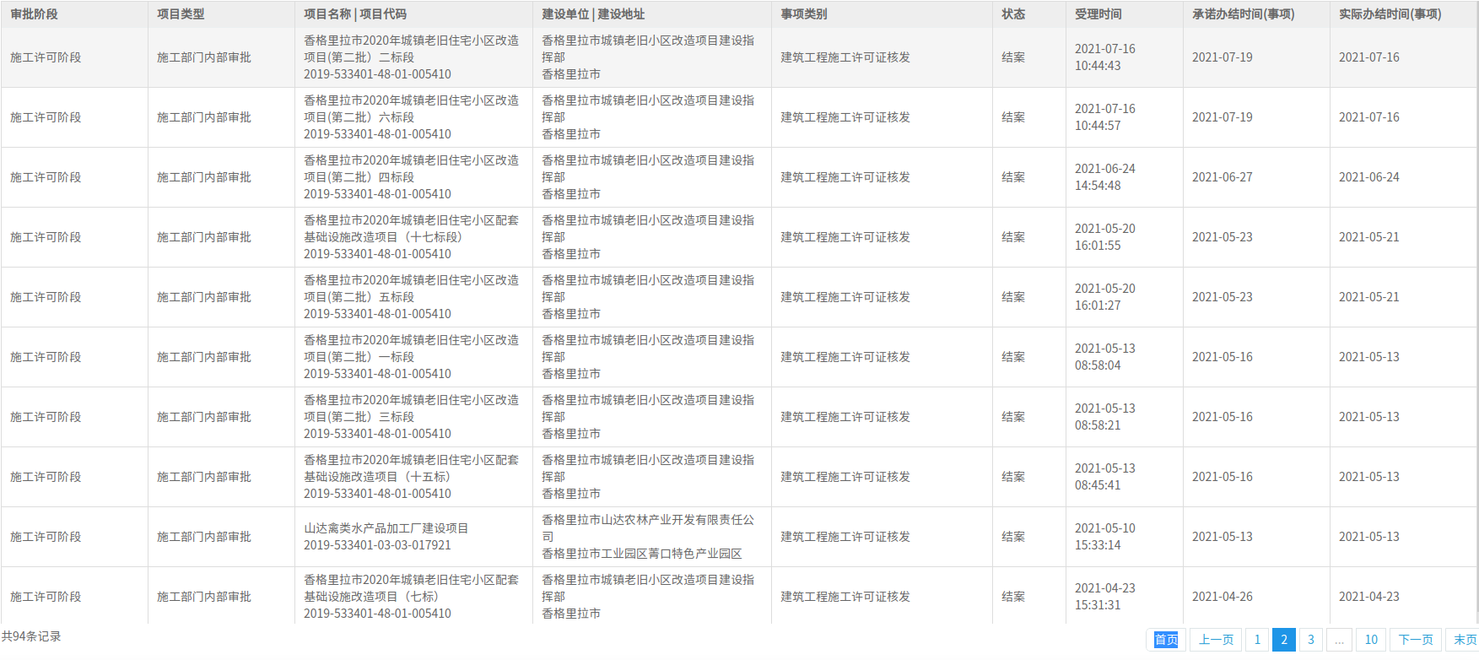This screenshot has height=660, width=1479.
Task: Click the 十七标段 infrastructure project entry
Action: pos(411,229)
